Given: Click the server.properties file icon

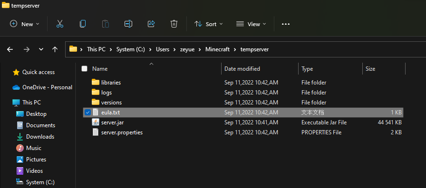Looking at the screenshot, I should 96,132.
